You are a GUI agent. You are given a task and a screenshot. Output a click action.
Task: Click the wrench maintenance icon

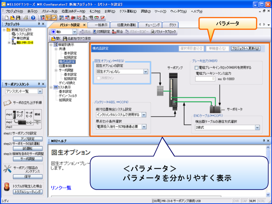[7, 168]
